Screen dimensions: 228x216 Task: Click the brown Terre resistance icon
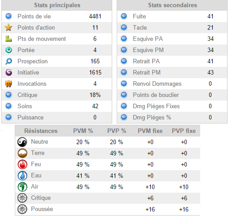tap(22, 153)
